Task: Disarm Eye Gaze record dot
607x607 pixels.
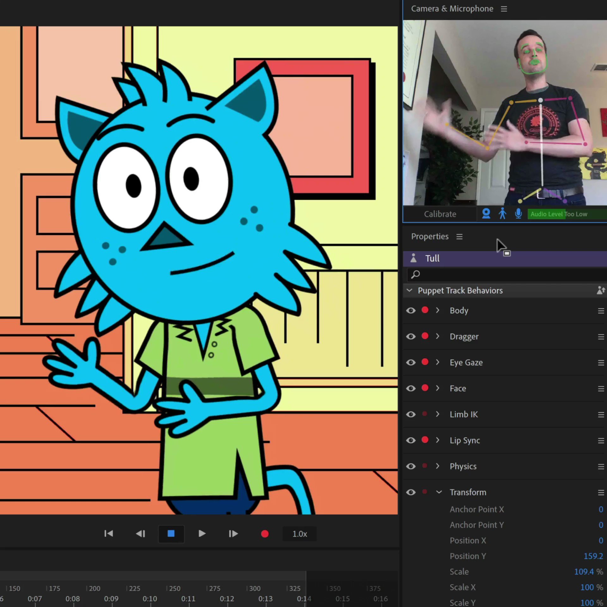Action: click(425, 362)
